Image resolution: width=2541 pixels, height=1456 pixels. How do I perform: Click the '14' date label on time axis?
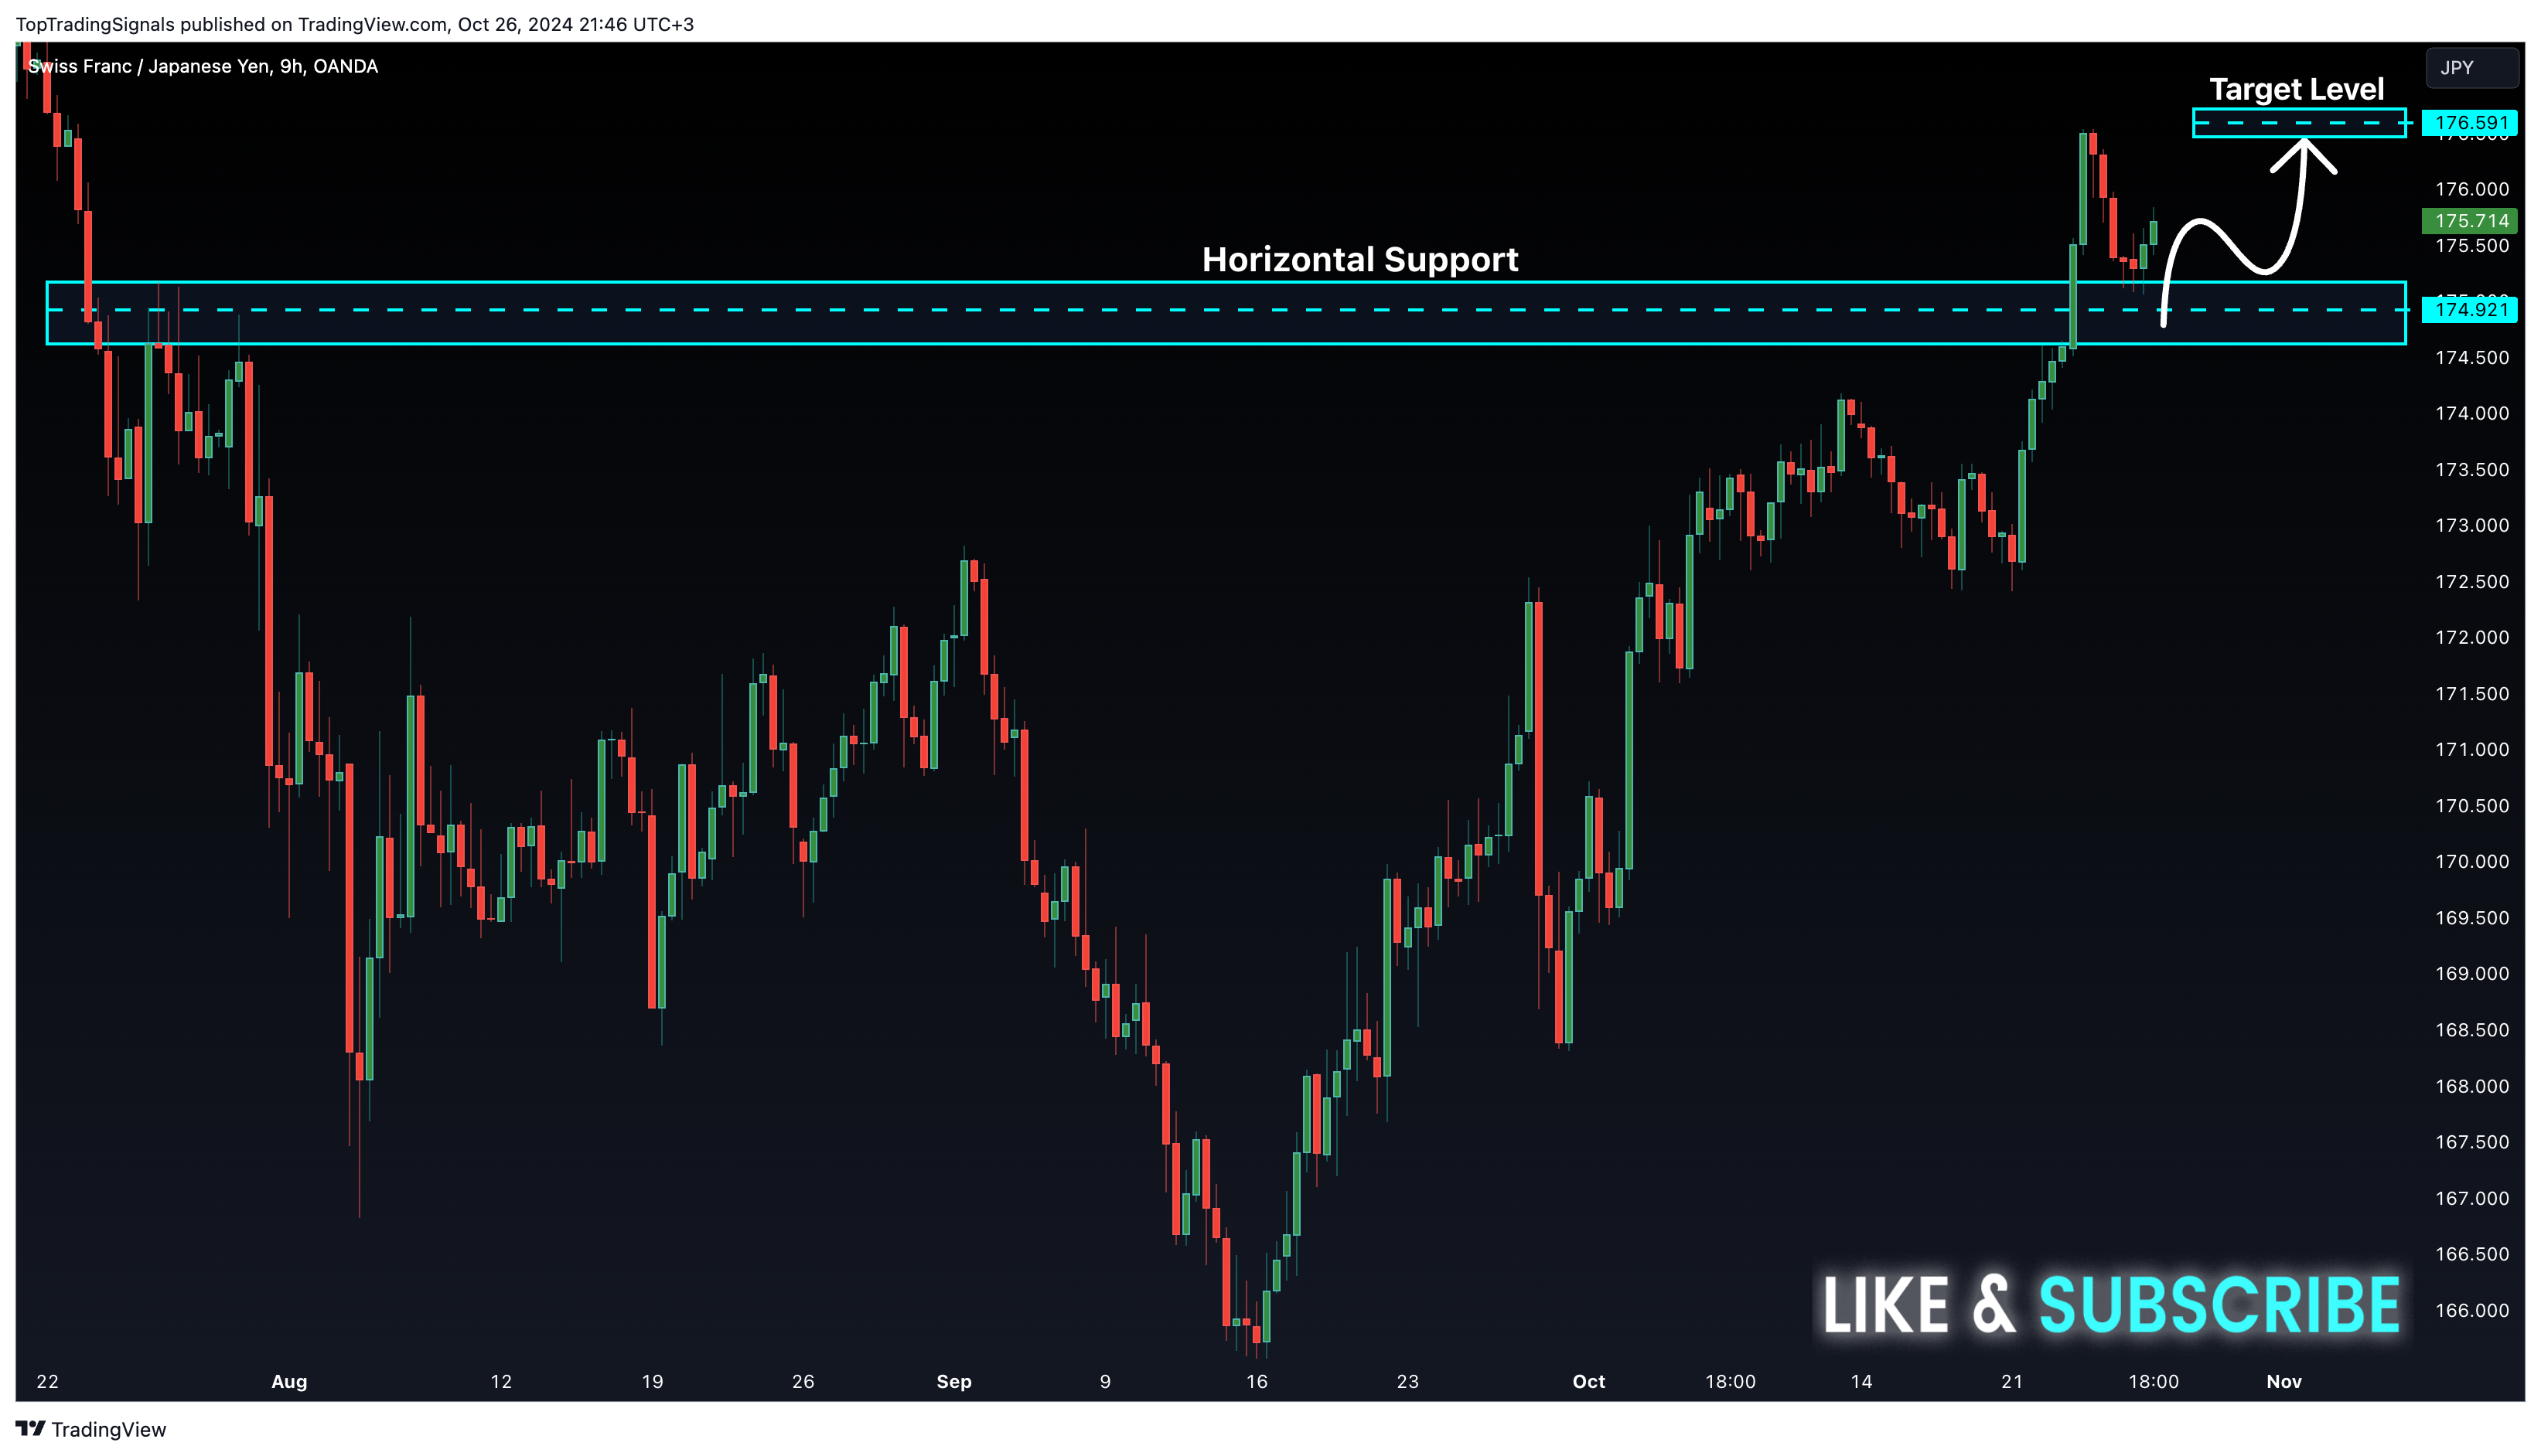click(1861, 1381)
